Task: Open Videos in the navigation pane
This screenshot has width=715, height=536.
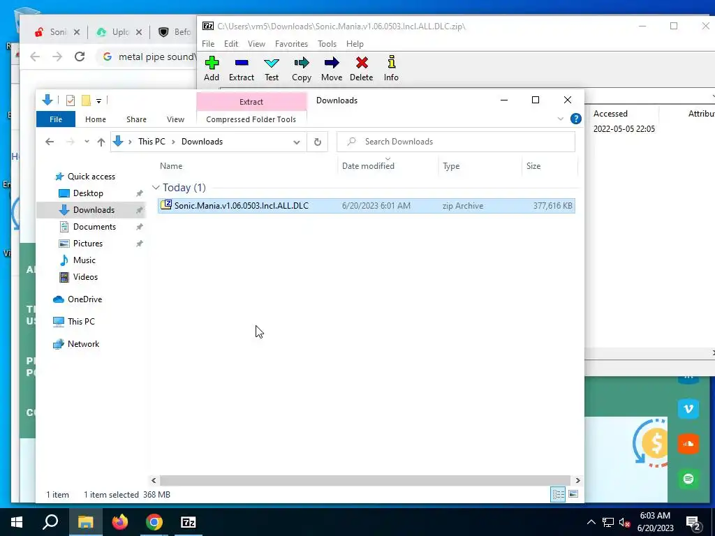Action: (x=85, y=277)
